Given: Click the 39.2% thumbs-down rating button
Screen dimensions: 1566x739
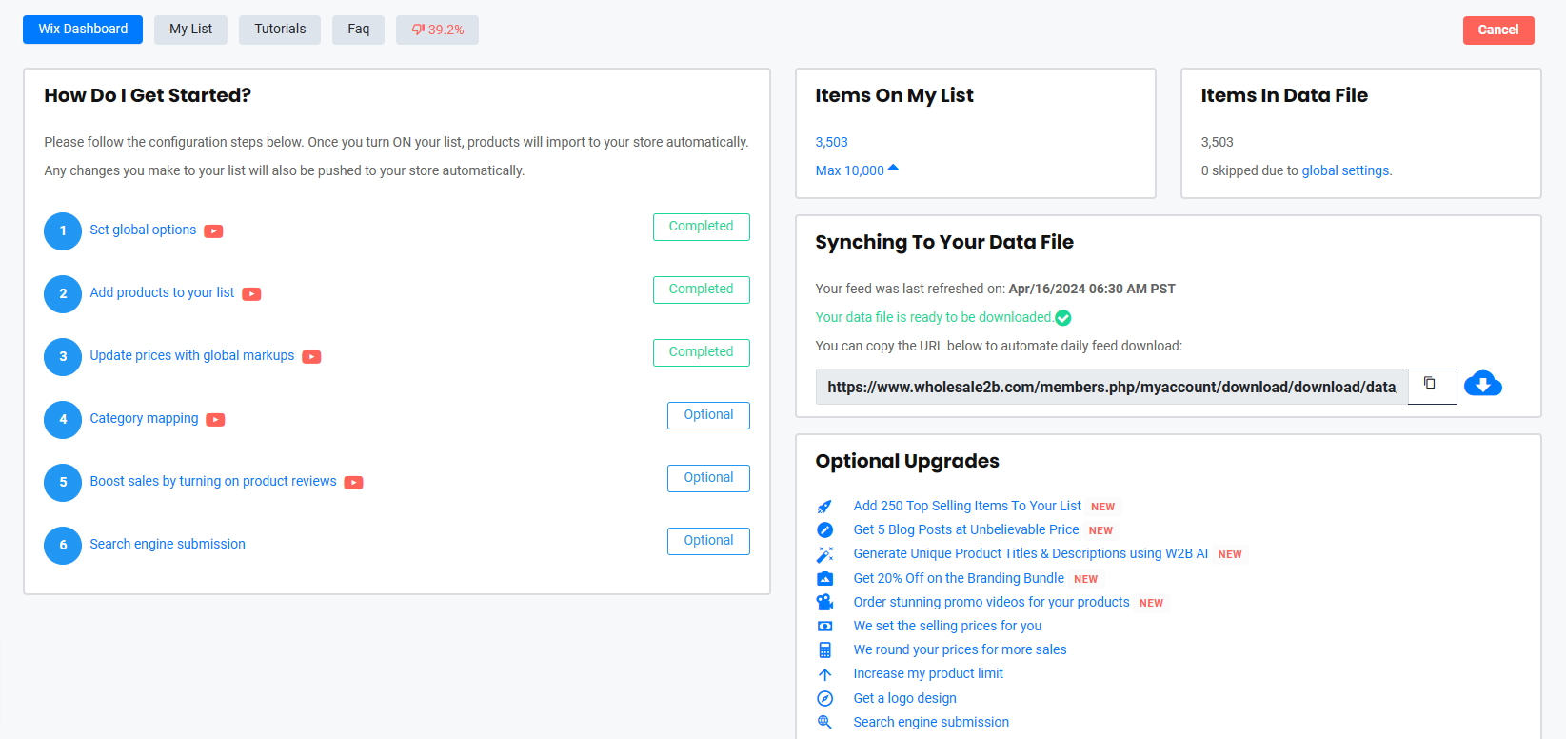Looking at the screenshot, I should [x=437, y=30].
